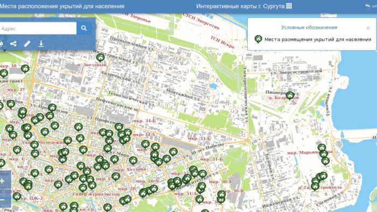Viewport: 377px width, 212px height.
Task: Click the СТСН Энергетик map label
Action: pos(201,22)
